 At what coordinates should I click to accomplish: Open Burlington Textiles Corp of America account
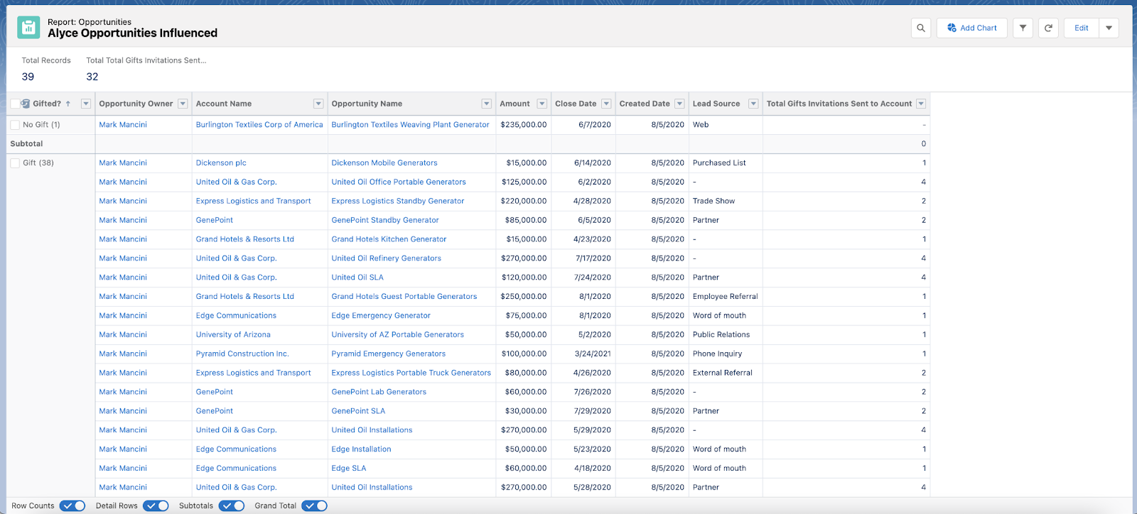[x=259, y=125]
